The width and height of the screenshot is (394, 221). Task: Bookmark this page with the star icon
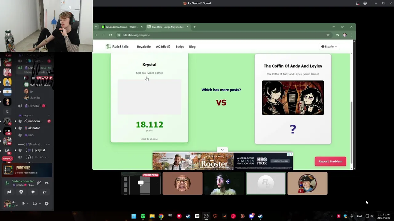[x=328, y=35]
